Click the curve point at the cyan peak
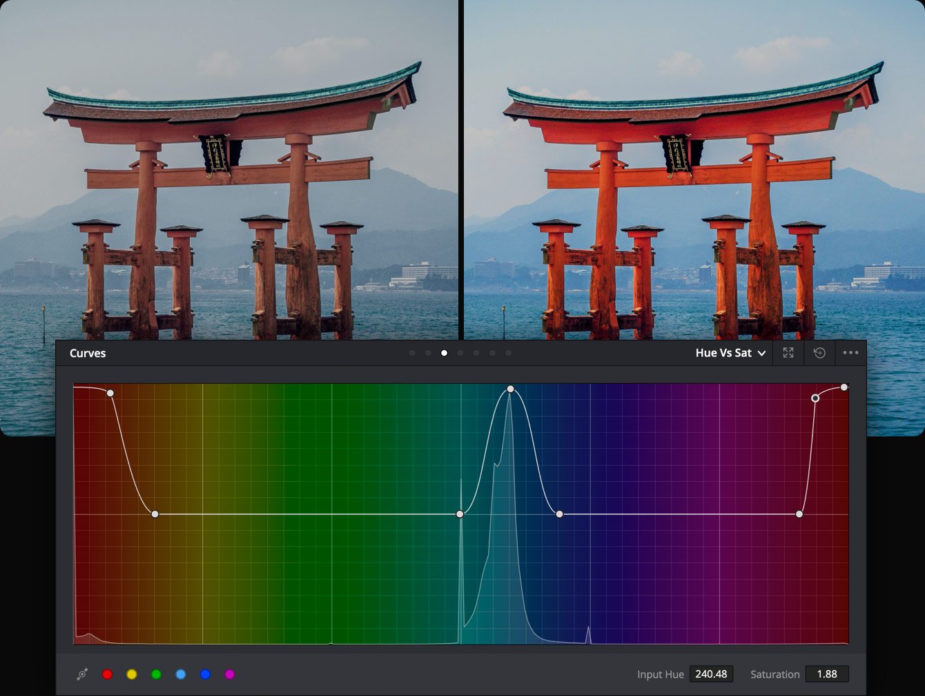The image size is (925, 696). coord(510,389)
